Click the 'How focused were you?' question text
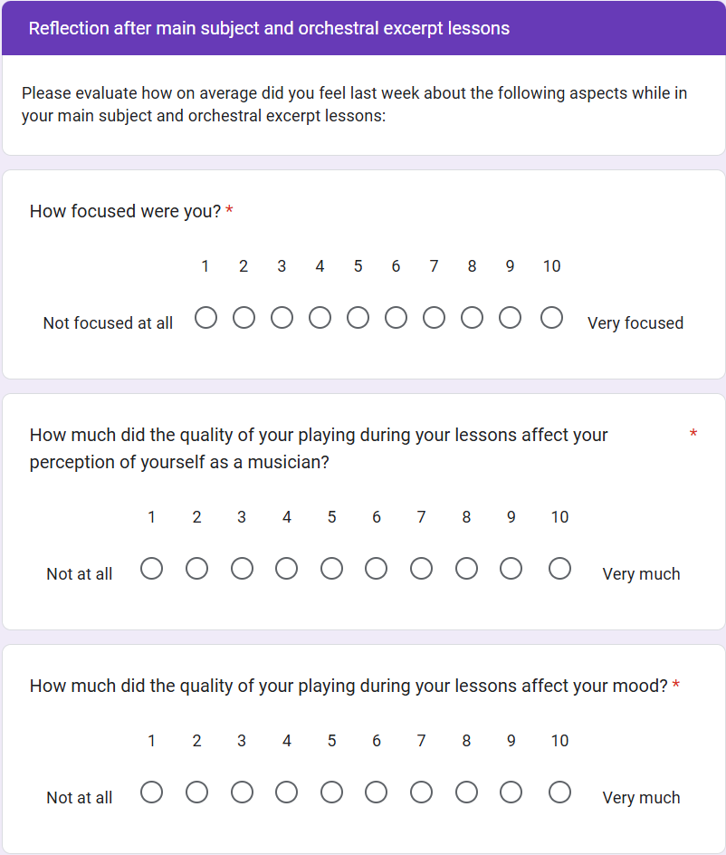This screenshot has height=855, width=726. 125,212
